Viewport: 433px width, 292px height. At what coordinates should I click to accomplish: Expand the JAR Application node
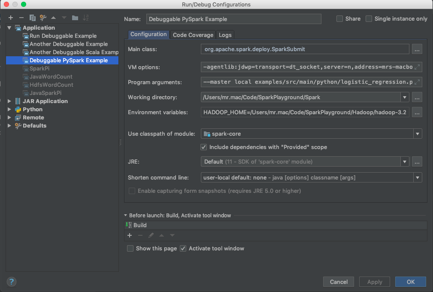pyautogui.click(x=9, y=101)
